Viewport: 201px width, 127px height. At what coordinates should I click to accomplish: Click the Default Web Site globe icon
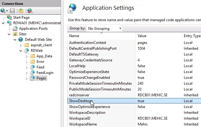tap(21, 40)
